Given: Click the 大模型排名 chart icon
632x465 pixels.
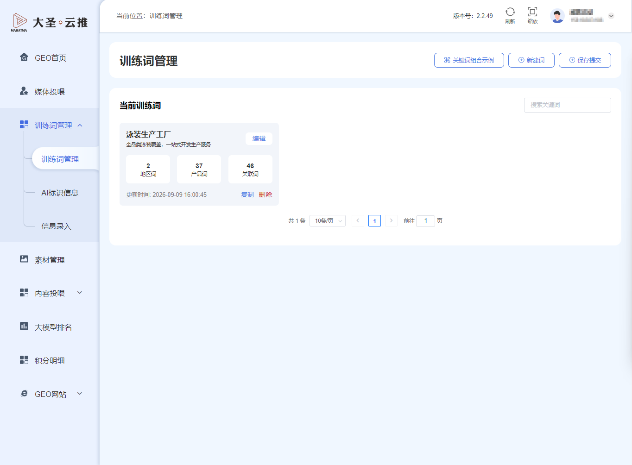Looking at the screenshot, I should 24,327.
